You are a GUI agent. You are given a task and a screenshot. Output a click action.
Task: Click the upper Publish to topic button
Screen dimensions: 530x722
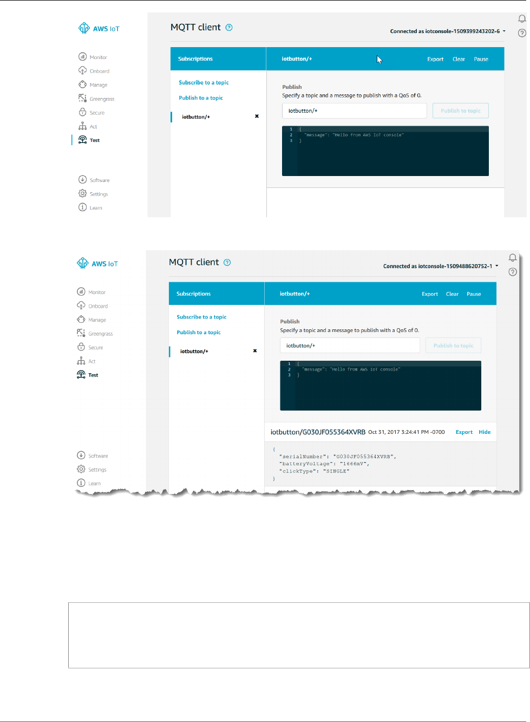coord(461,110)
